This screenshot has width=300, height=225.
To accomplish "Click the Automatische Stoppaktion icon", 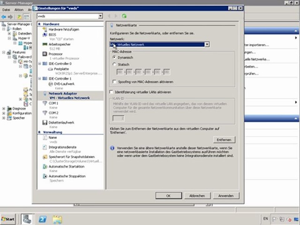I will [45, 176].
